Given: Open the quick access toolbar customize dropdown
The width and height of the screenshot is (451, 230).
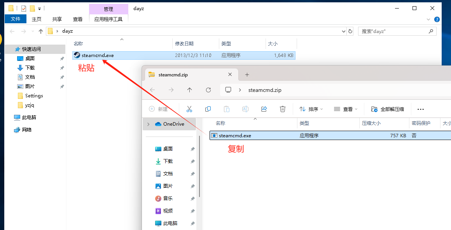Looking at the screenshot, I should [x=39, y=9].
